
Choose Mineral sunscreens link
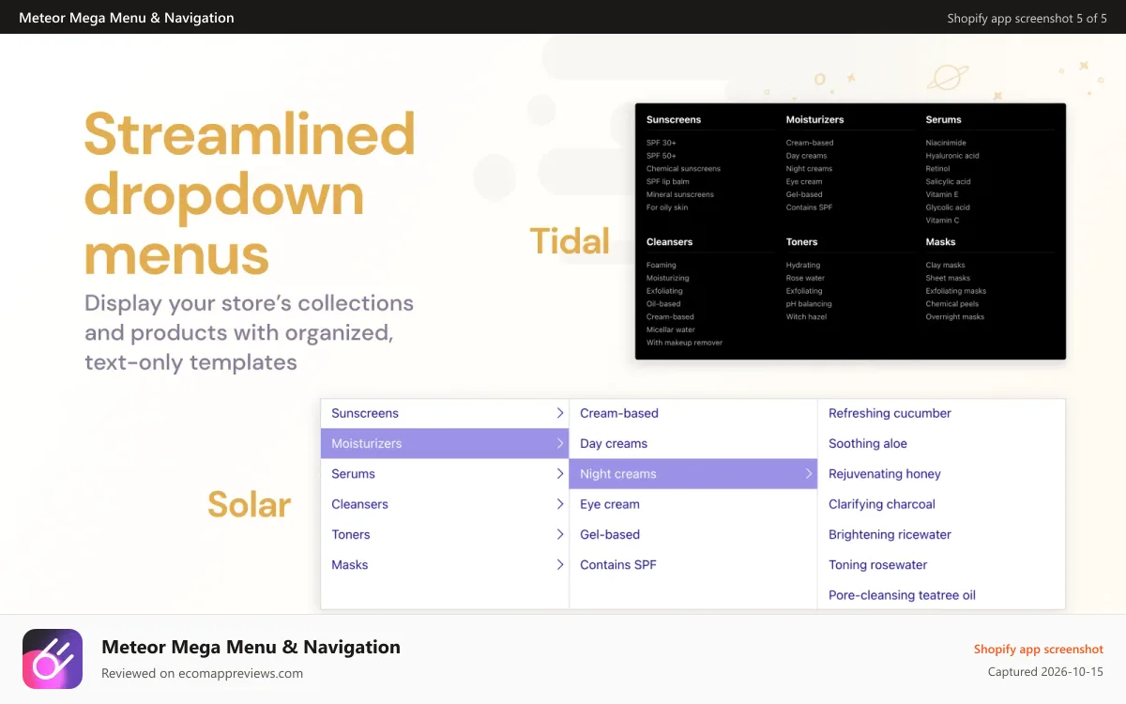coord(680,194)
